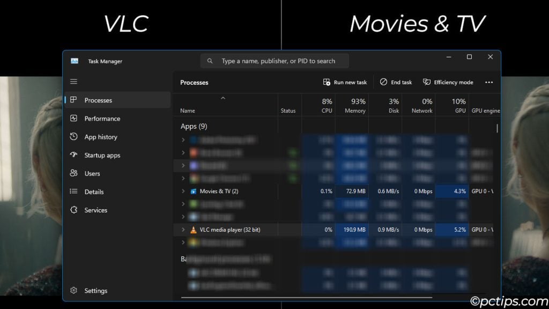Viewport: 549px width, 309px height.
Task: Click the End task button
Action: point(396,82)
